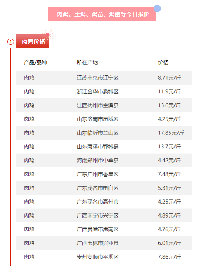Click the 6.01元/斤 price cell
The image size is (206, 266).
pos(169,243)
